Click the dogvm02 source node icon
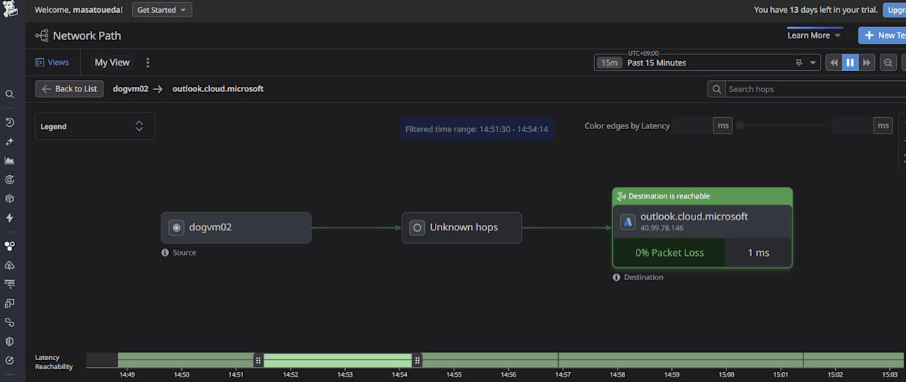This screenshot has height=382, width=906. (177, 227)
